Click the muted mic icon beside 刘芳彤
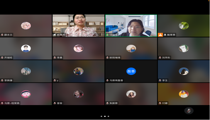This screenshot has height=120, width=210. [160, 58]
